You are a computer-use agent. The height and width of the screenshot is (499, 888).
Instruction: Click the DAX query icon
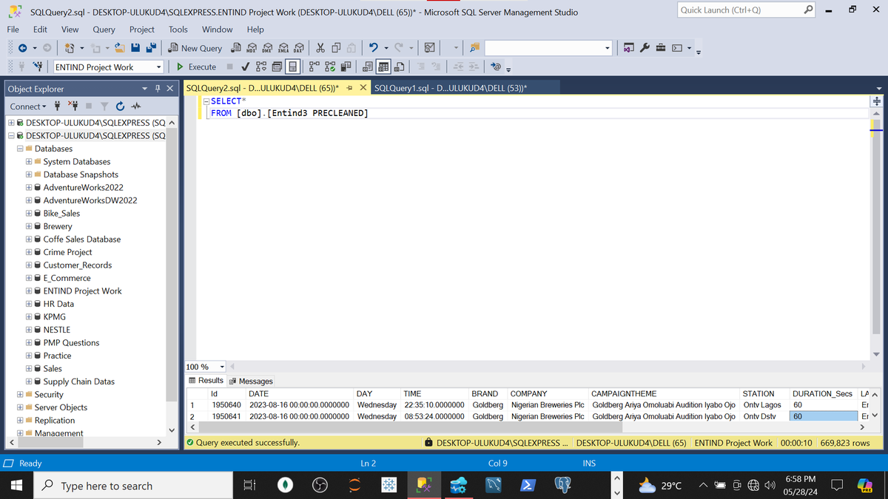298,48
